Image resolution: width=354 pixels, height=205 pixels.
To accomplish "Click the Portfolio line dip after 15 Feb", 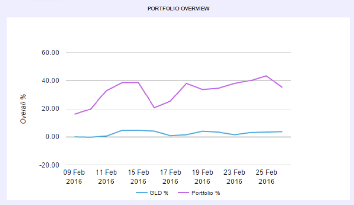I will click(154, 108).
